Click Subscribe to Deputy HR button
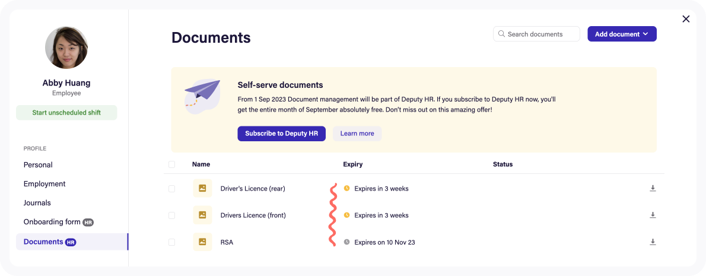 click(x=281, y=134)
